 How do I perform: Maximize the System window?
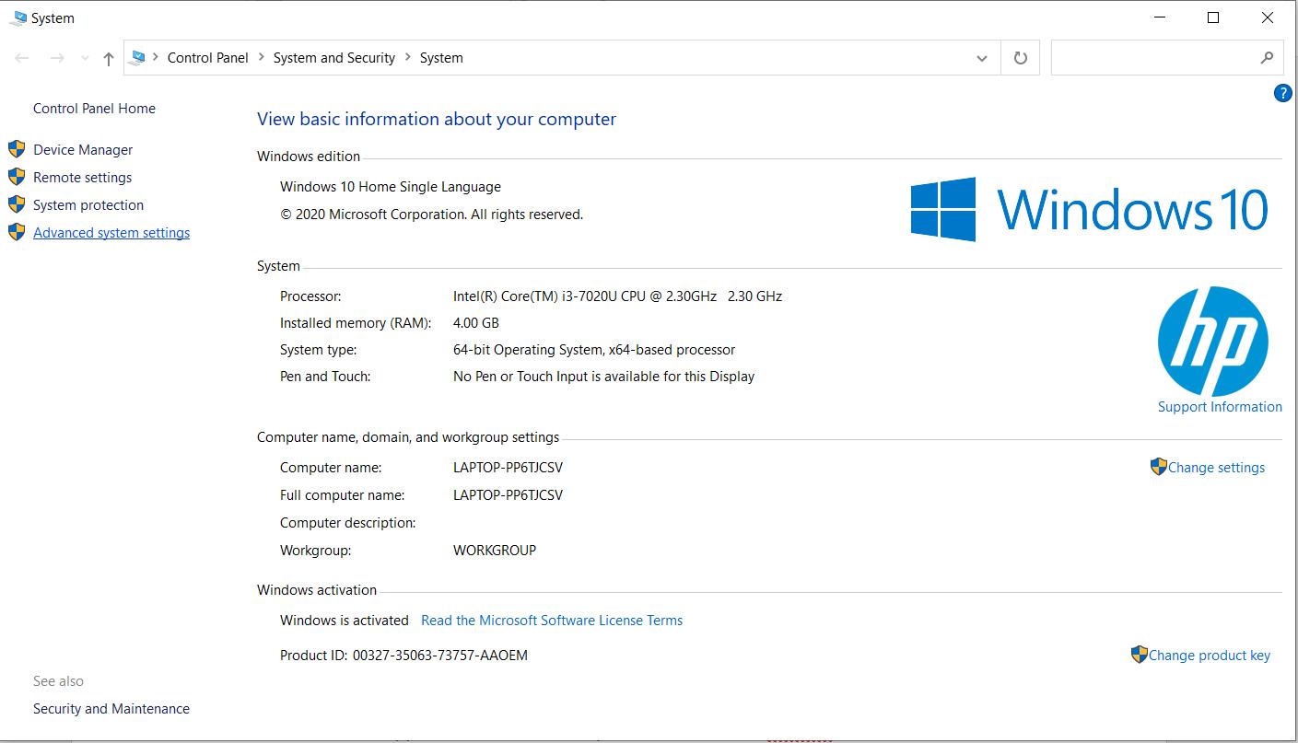[1213, 17]
